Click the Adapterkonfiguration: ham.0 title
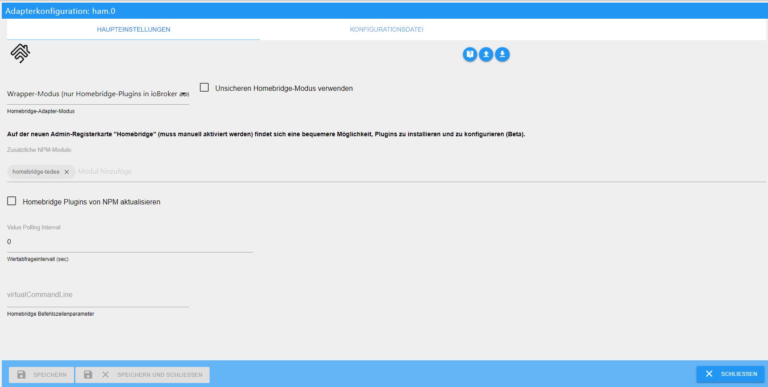768x387 pixels. [x=60, y=11]
